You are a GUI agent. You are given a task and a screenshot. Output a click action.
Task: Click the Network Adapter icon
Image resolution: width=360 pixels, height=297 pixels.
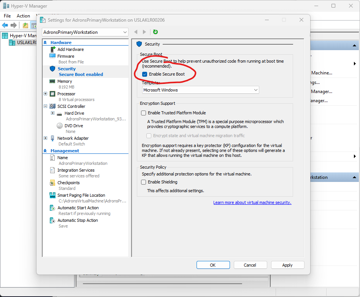click(52, 138)
